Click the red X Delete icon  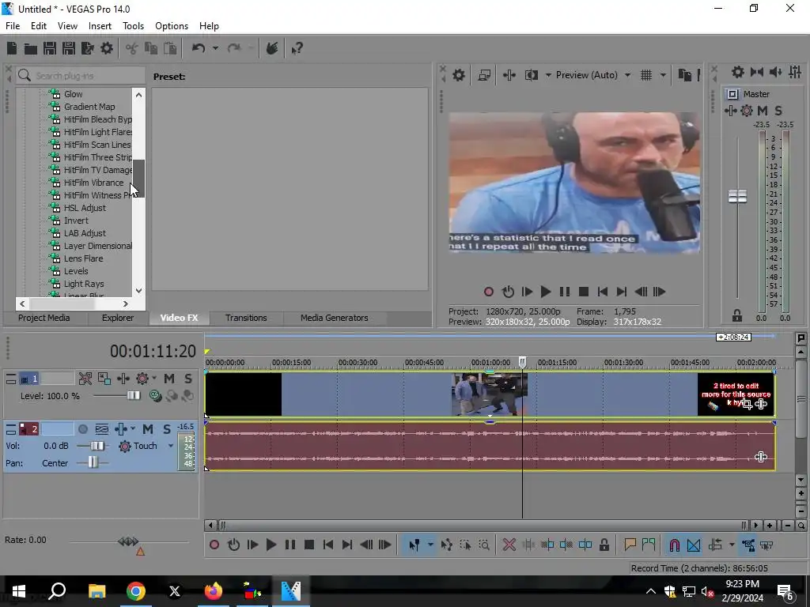(509, 545)
